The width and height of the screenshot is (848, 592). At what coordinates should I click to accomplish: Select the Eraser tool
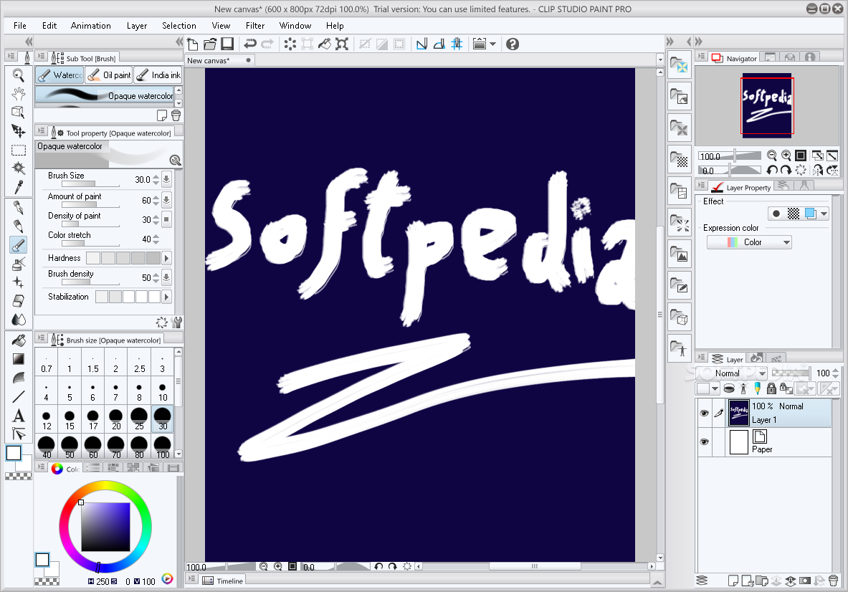(x=19, y=300)
